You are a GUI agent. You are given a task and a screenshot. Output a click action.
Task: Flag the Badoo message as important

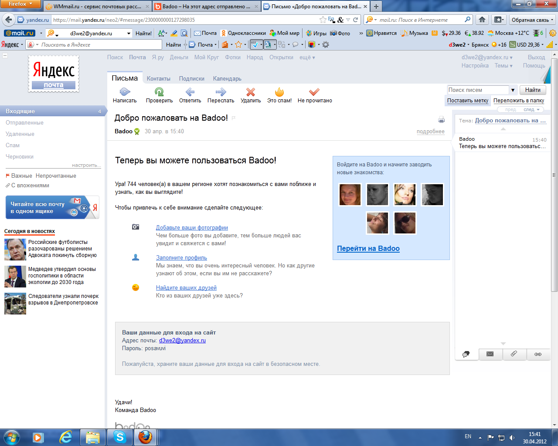(x=234, y=118)
